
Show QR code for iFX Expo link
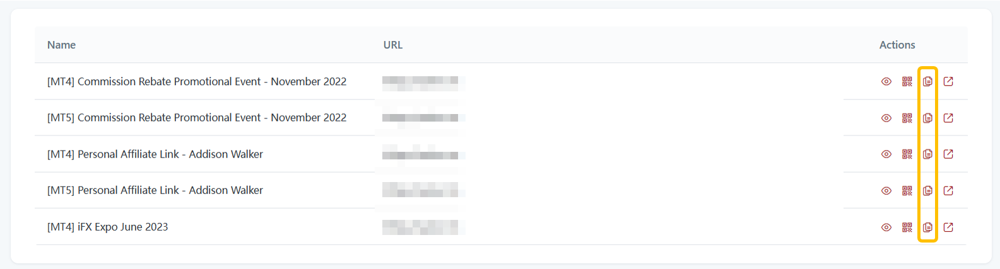click(x=907, y=227)
